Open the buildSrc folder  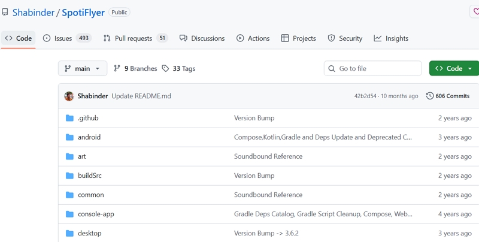coord(89,176)
